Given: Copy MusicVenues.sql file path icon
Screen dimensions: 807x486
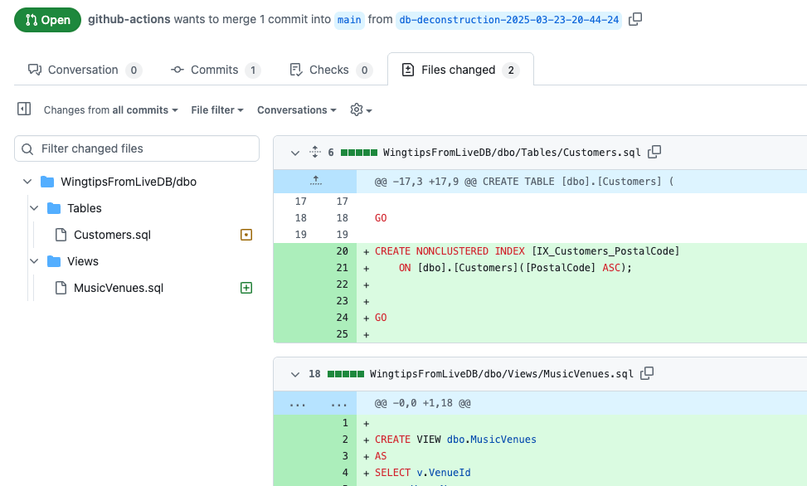Looking at the screenshot, I should coord(647,373).
